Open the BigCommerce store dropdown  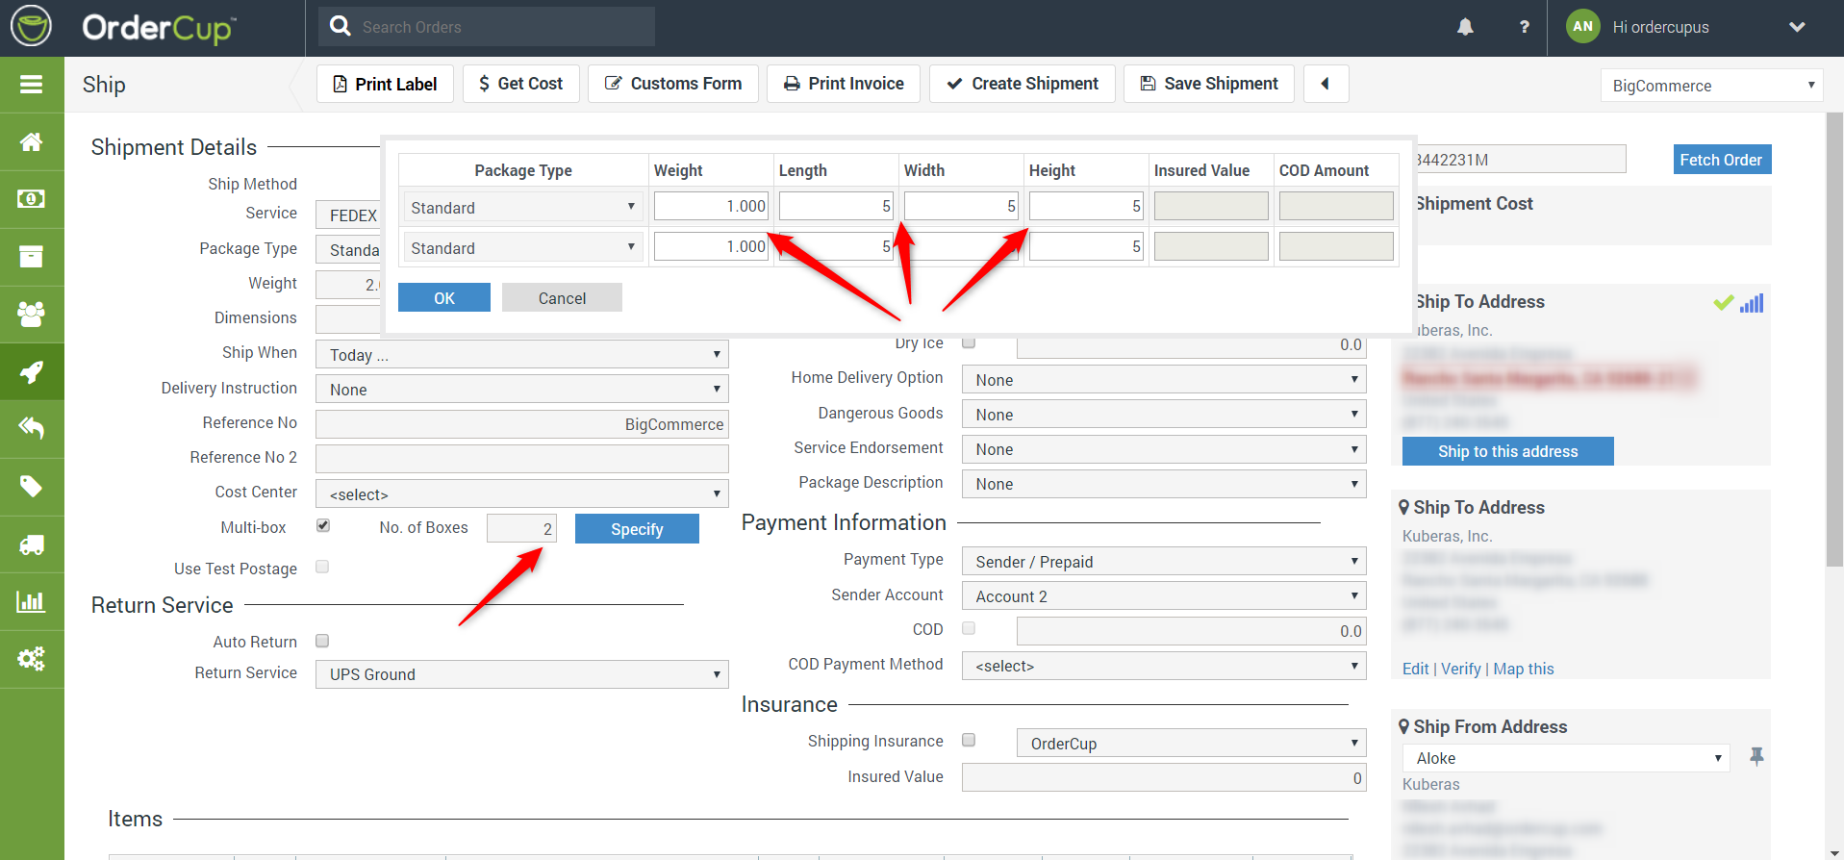(1712, 86)
